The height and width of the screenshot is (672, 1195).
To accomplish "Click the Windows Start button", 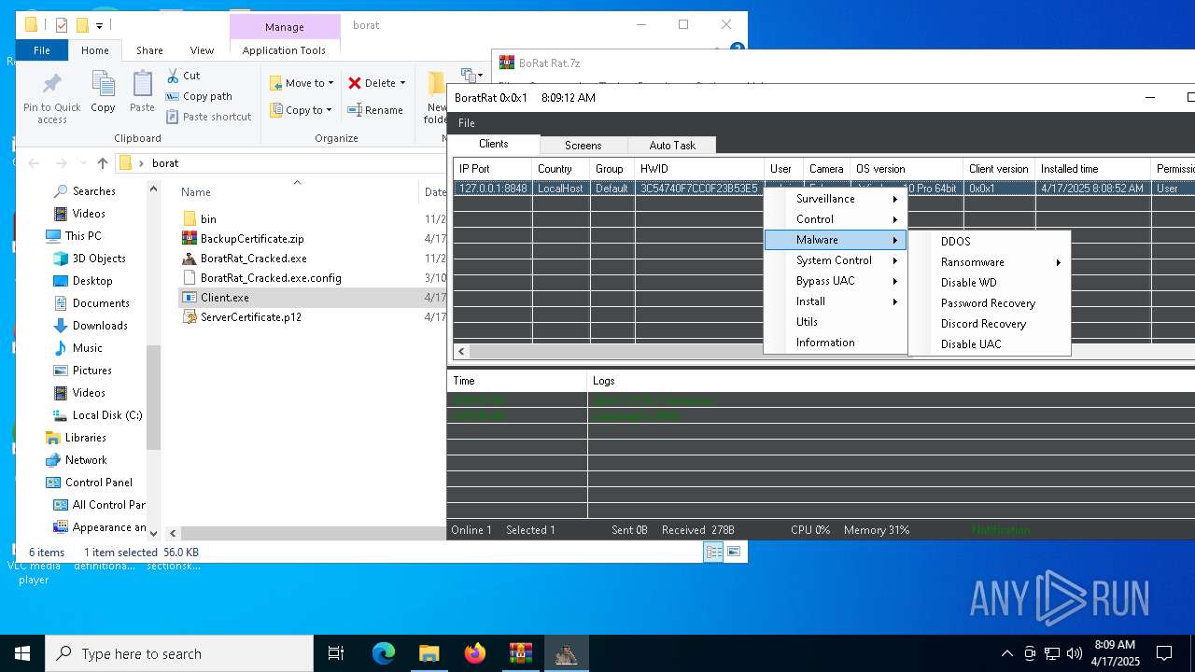I will pyautogui.click(x=22, y=653).
